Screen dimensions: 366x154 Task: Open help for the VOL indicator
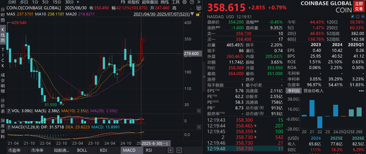coord(8,111)
